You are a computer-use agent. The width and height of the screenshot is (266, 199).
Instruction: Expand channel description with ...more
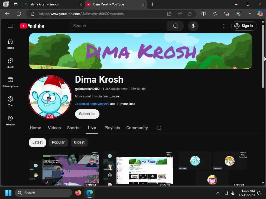114,96
